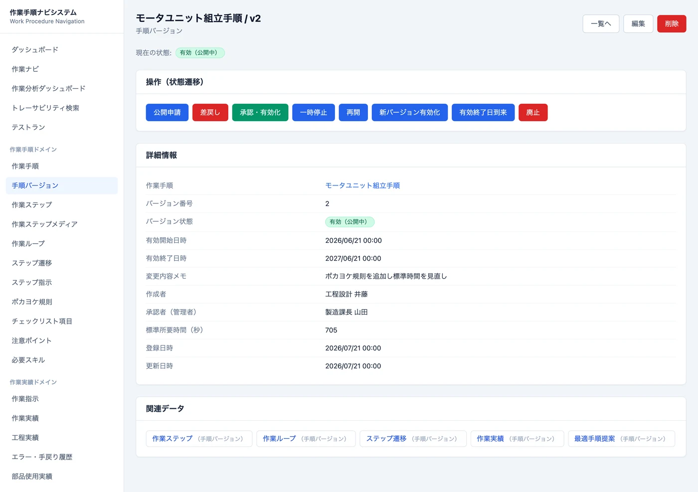Click the 有効（公開中） badge beside 現在の状態
This screenshot has height=492, width=698.
[x=200, y=53]
